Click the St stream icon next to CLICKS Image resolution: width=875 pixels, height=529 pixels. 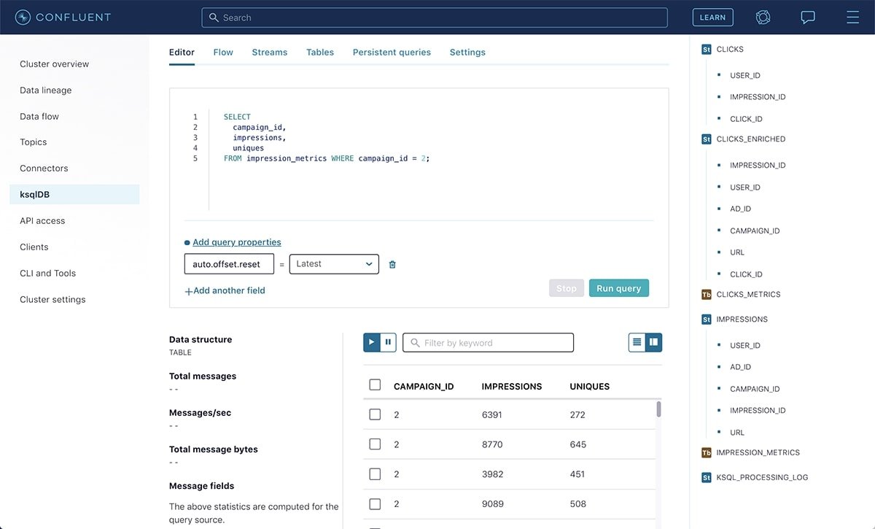click(x=706, y=49)
